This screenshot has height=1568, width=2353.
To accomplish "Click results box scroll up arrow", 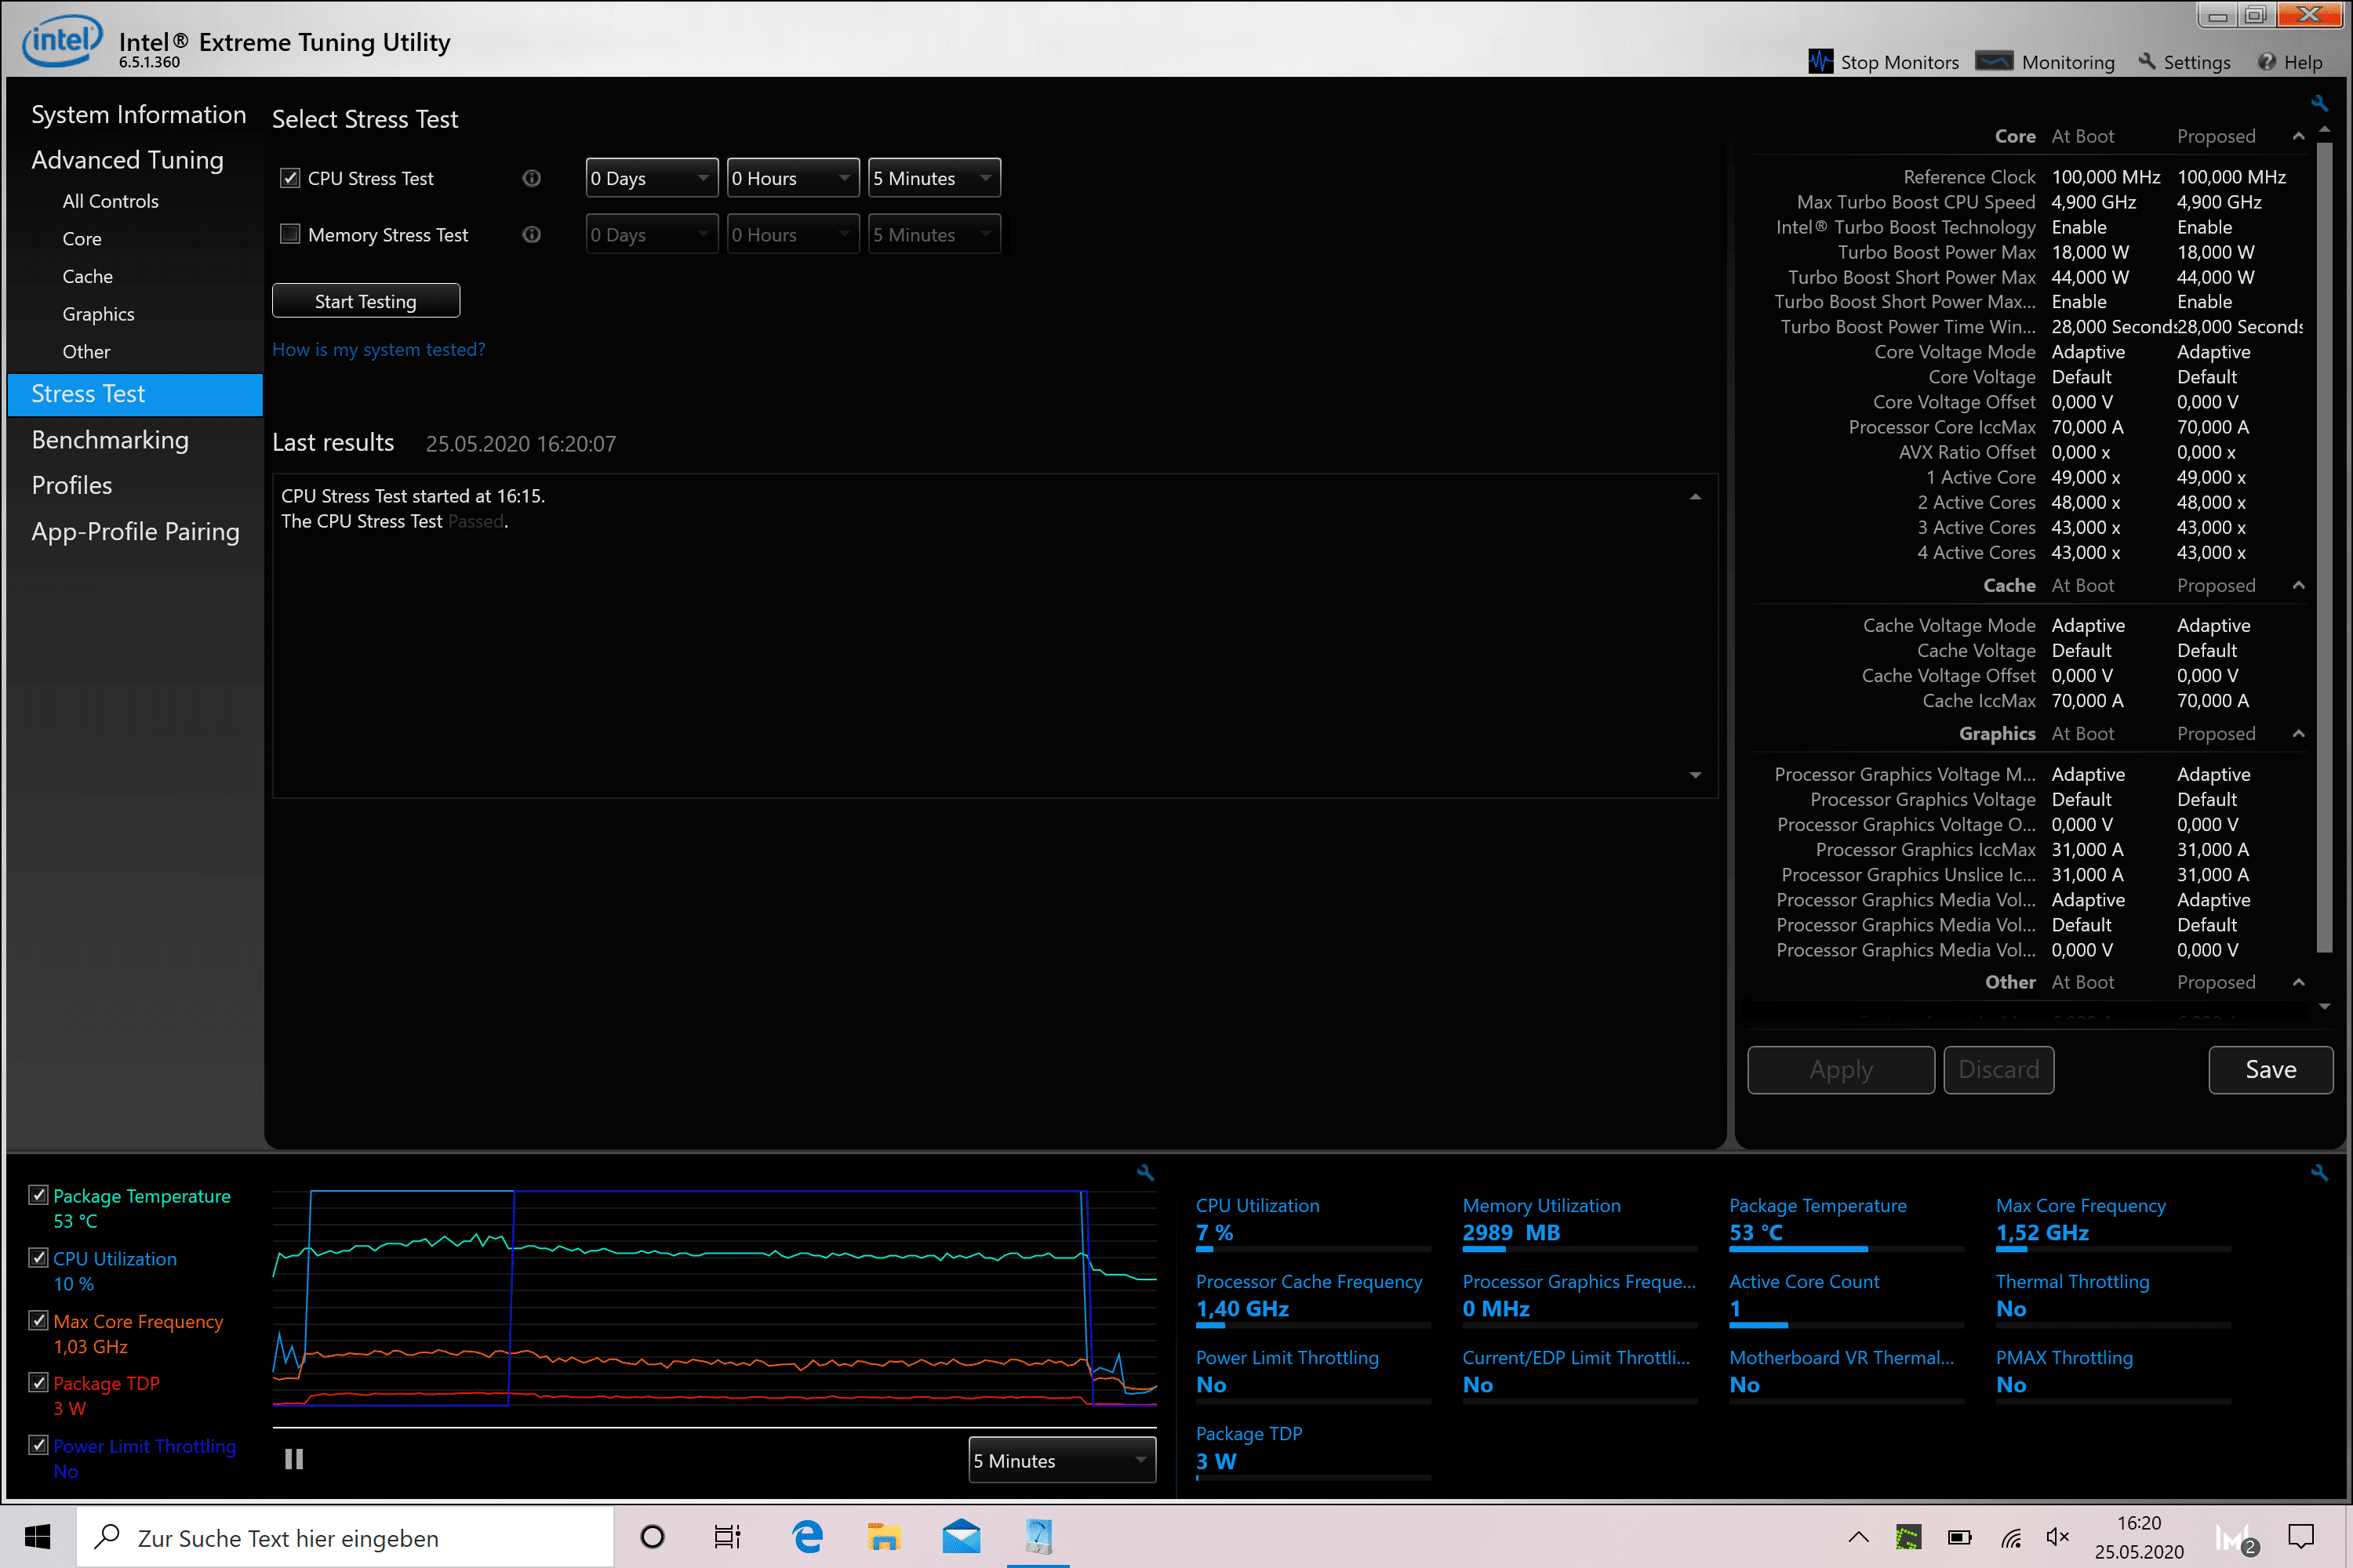I will (x=1696, y=496).
